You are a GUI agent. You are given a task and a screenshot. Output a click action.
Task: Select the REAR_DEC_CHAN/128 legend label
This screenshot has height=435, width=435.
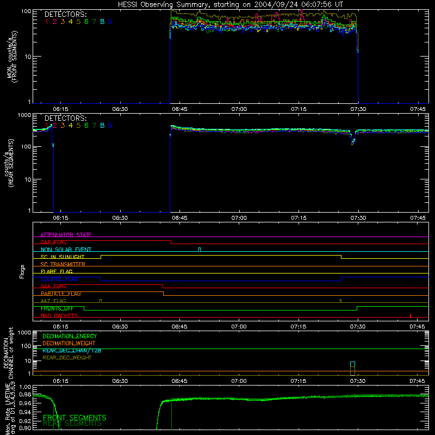pos(72,351)
